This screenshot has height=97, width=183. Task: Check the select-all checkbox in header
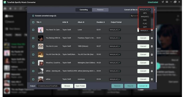tap(33, 22)
